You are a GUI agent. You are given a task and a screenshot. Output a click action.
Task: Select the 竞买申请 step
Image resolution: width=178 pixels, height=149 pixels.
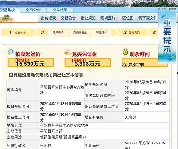pyautogui.click(x=58, y=32)
